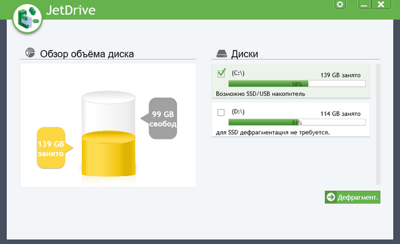Click the hard drive icon beside Диски
Viewport: 400px width, 244px height.
(221, 54)
